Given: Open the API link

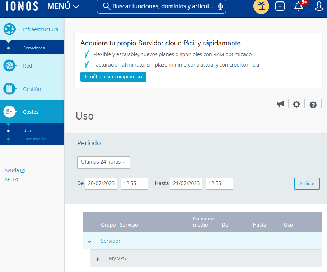Looking at the screenshot, I should click(x=8, y=179).
